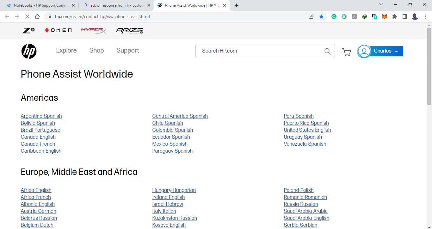This screenshot has height=229, width=432.
Task: Open the Chrome profile avatar
Action: (x=415, y=16)
